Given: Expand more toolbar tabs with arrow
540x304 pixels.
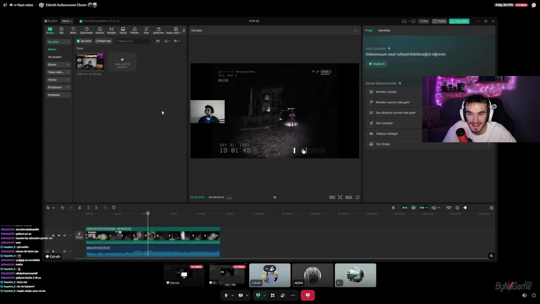Looking at the screenshot, I should [x=184, y=30].
